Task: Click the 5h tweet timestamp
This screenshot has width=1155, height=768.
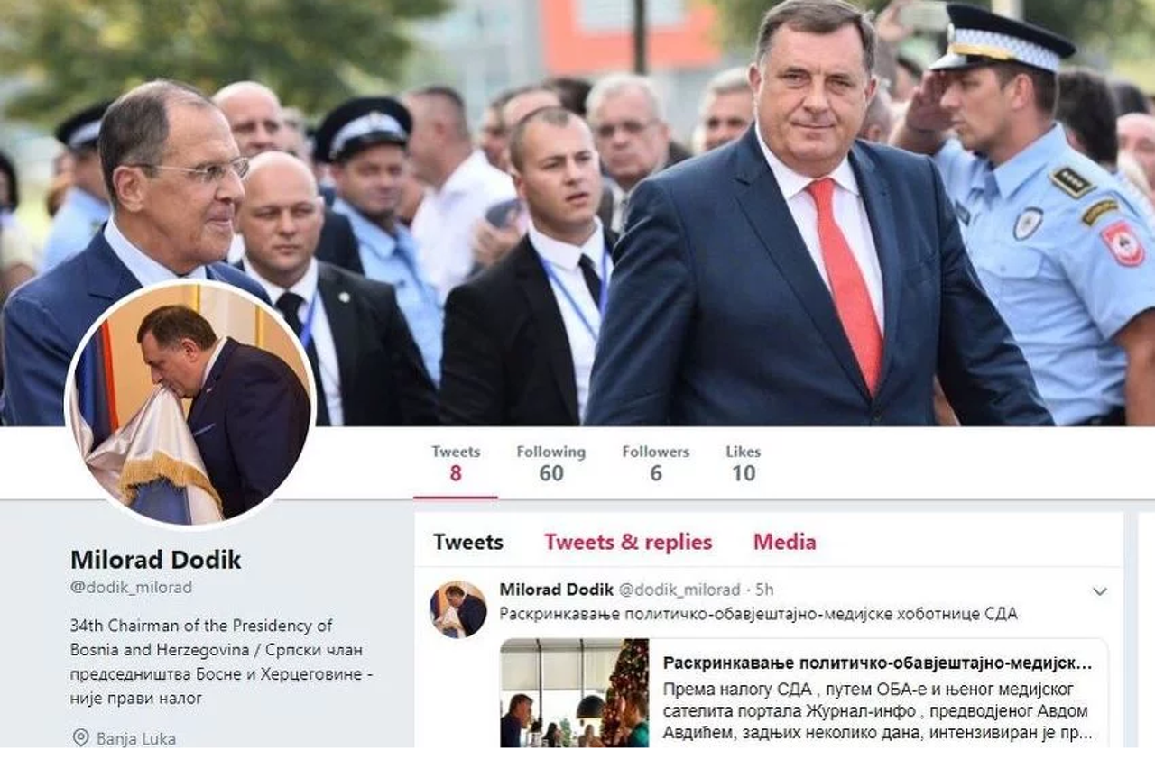Action: (764, 590)
